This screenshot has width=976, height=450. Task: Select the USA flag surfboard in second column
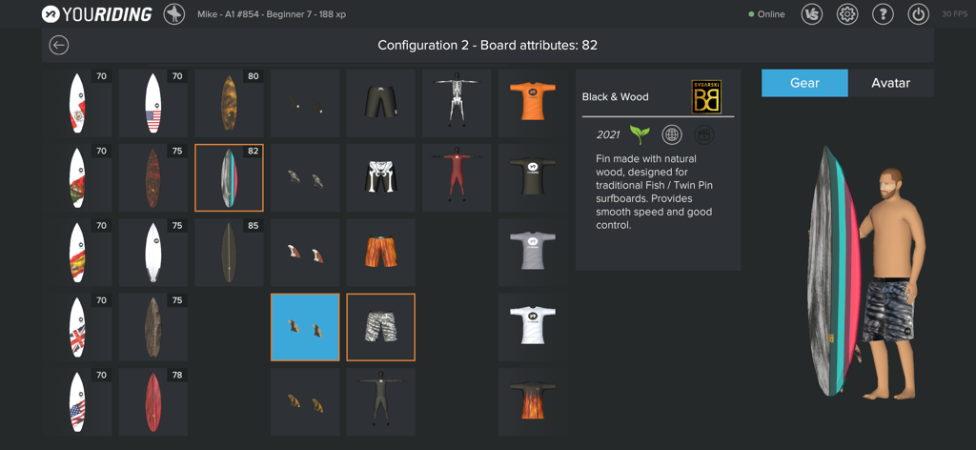click(153, 103)
